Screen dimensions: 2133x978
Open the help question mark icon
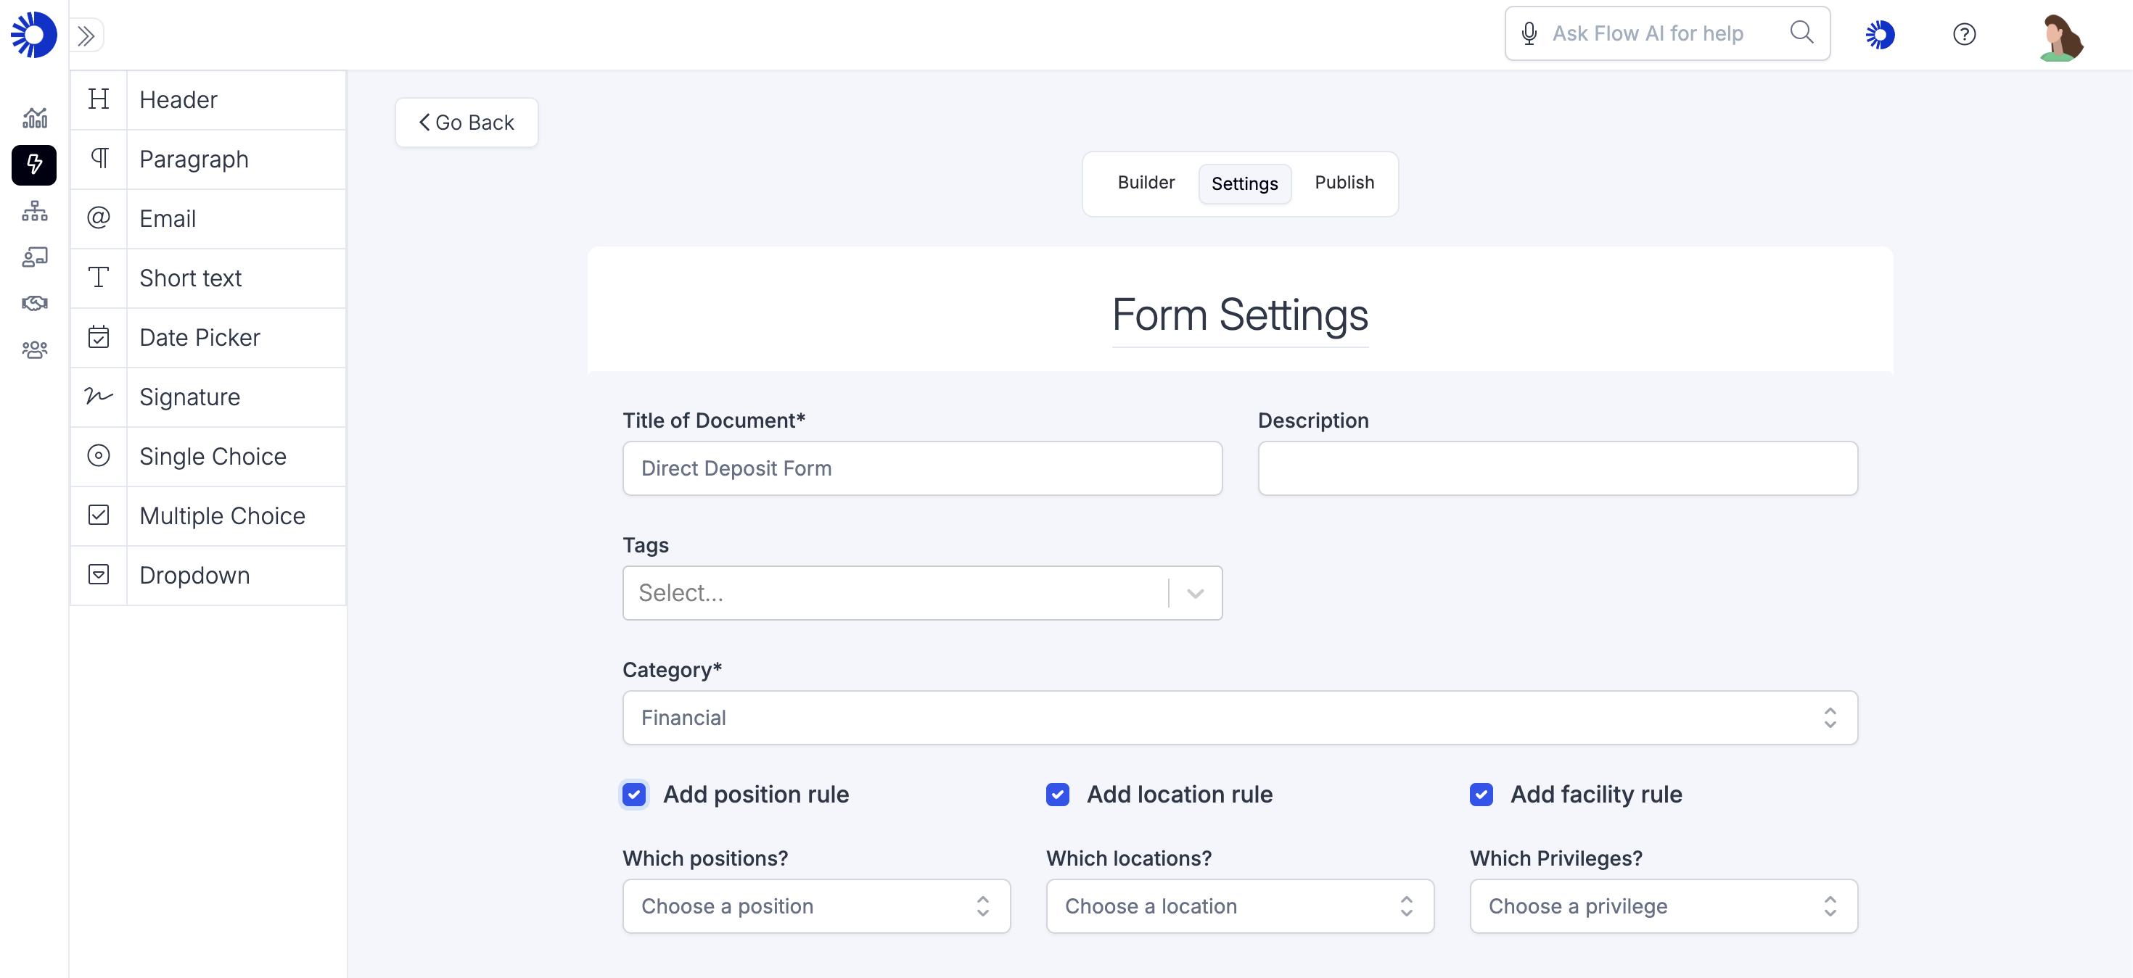[1963, 34]
